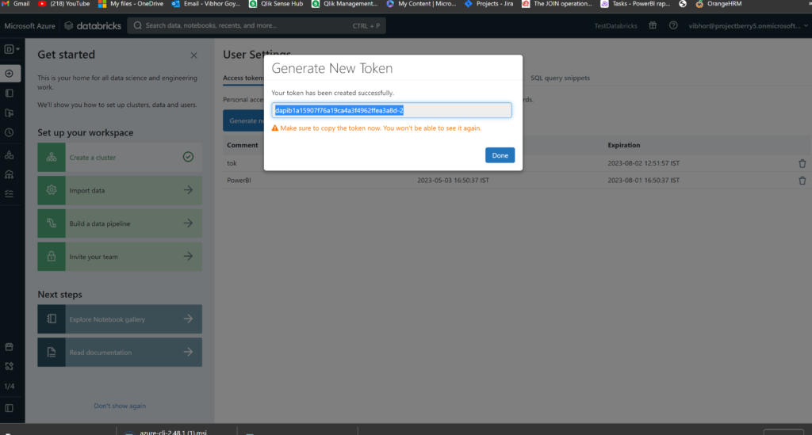Click the search data and notebooks box

256,25
